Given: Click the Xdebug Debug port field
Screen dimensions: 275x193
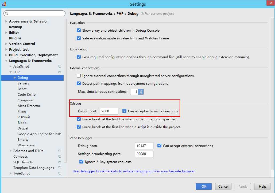Looking at the screenshot, I should click(109, 111).
